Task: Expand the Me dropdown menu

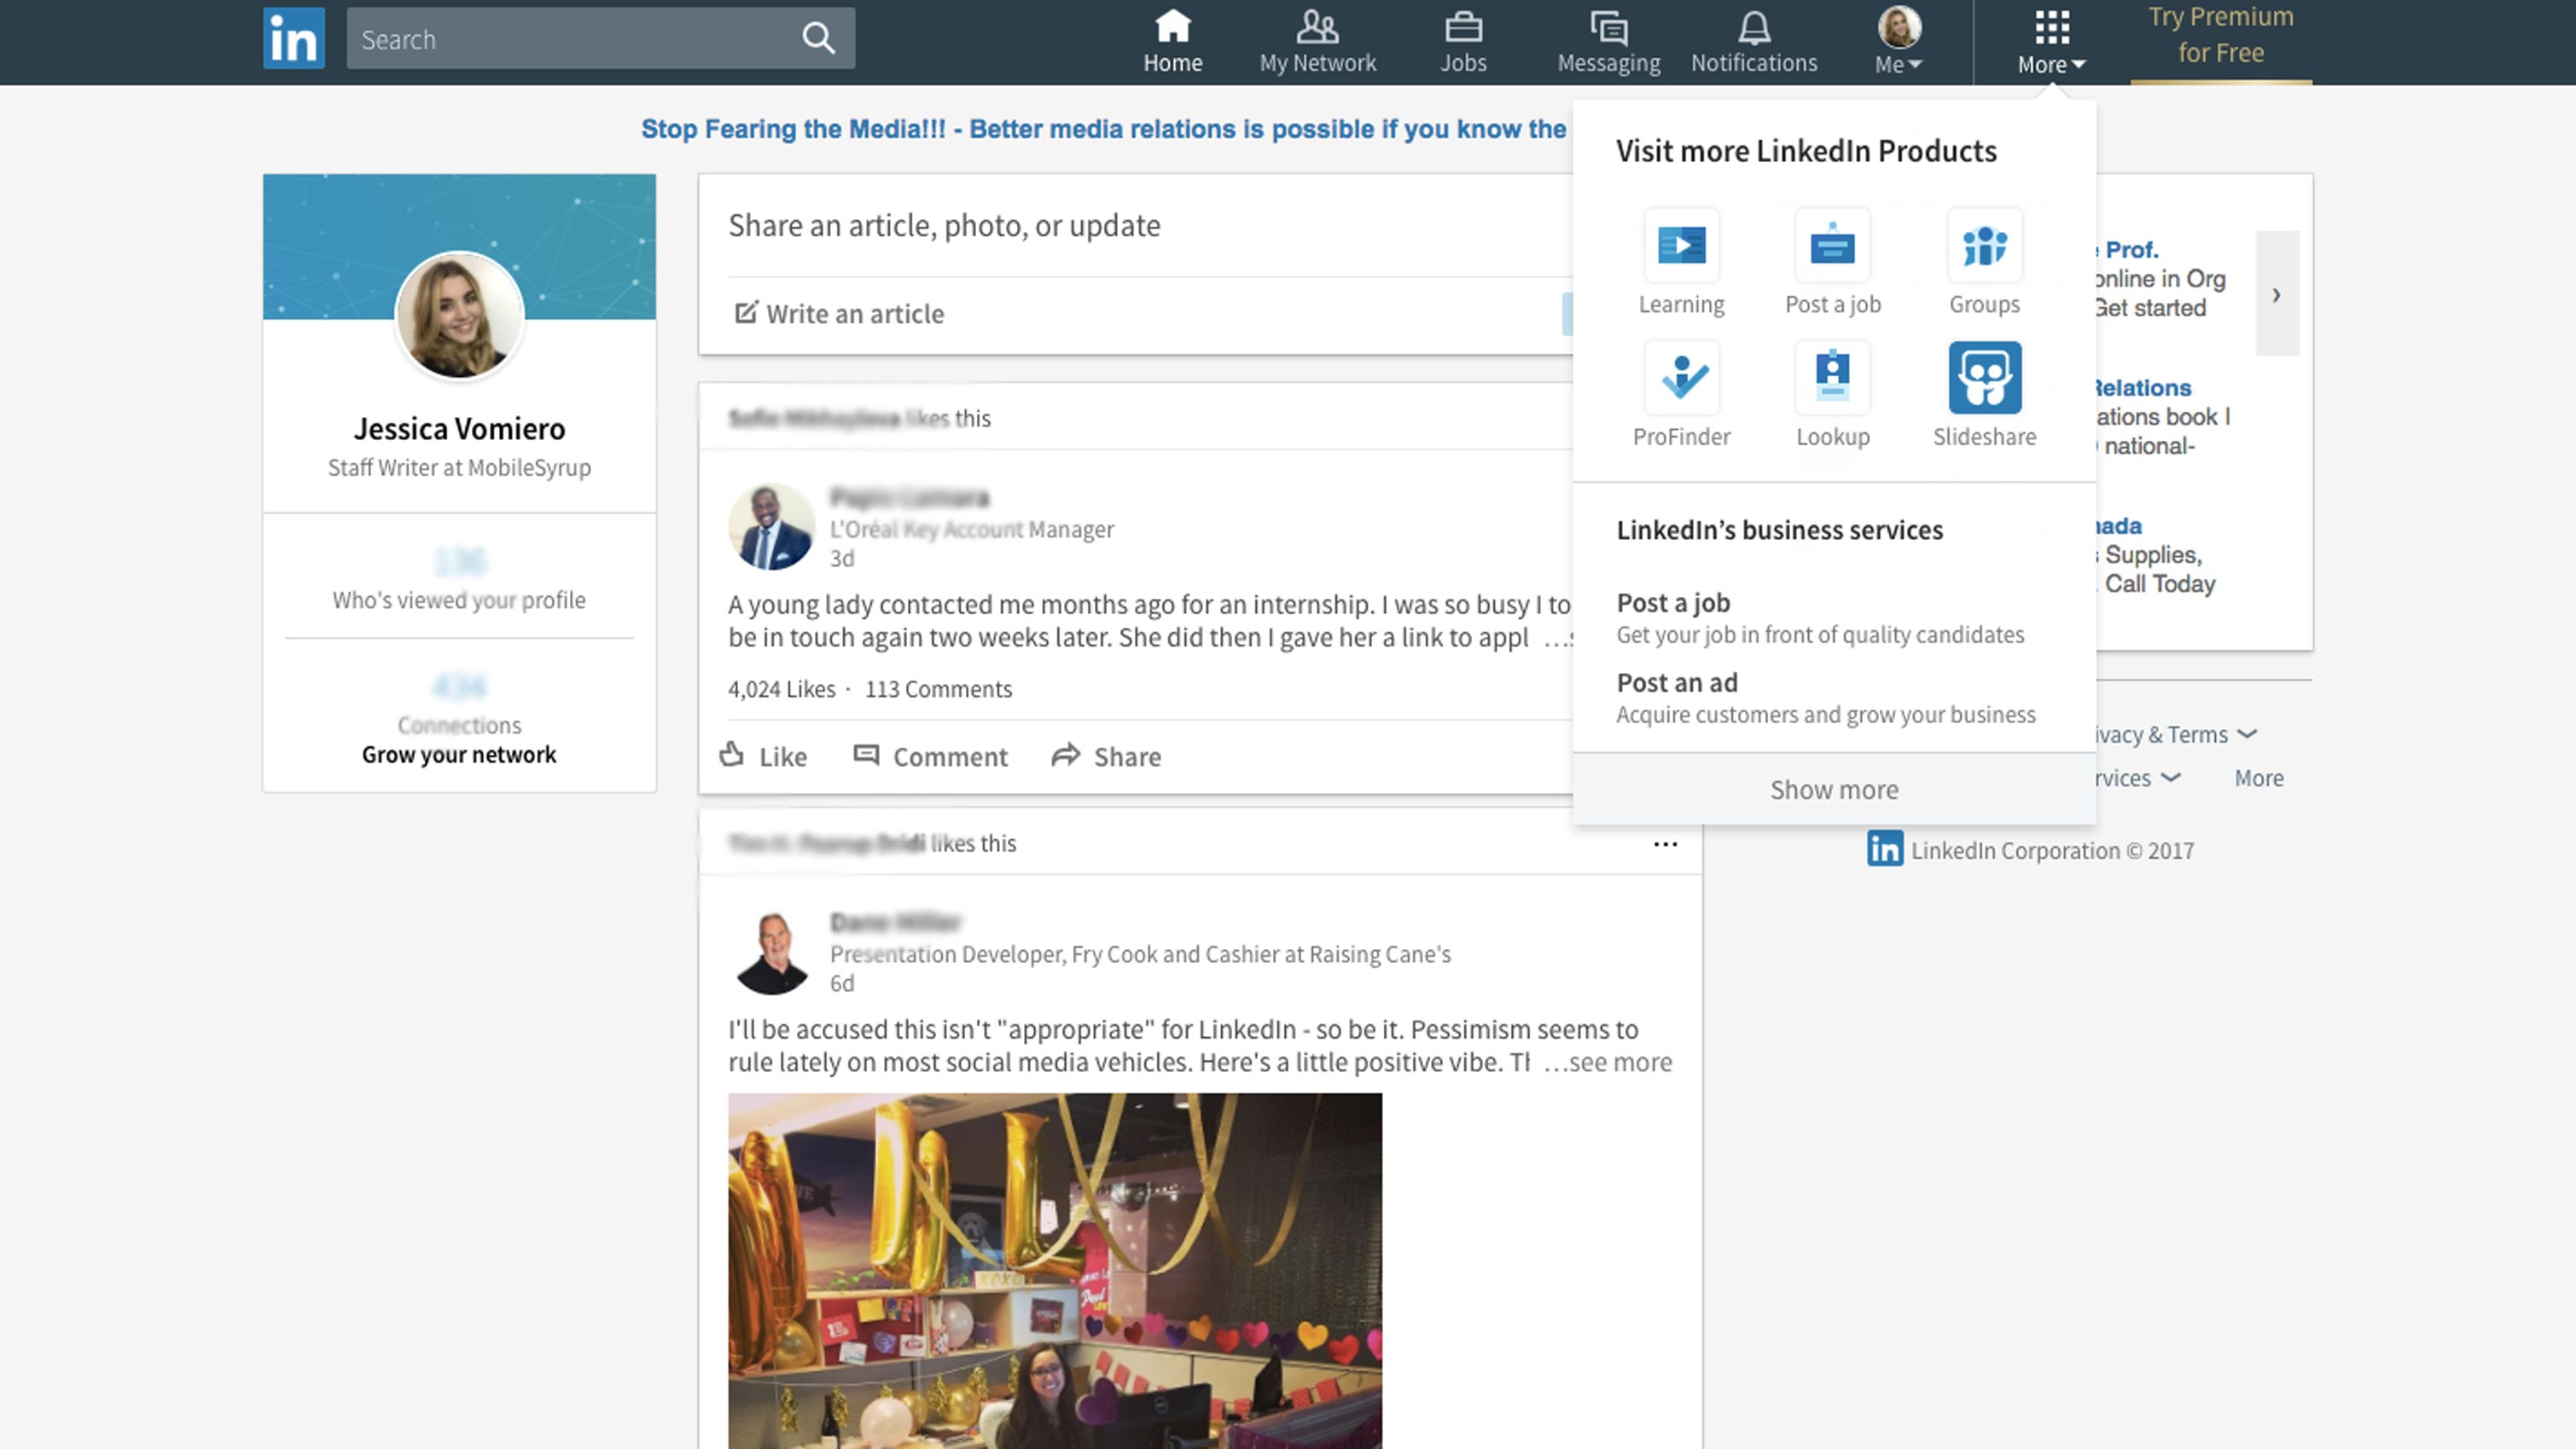Action: click(1898, 42)
